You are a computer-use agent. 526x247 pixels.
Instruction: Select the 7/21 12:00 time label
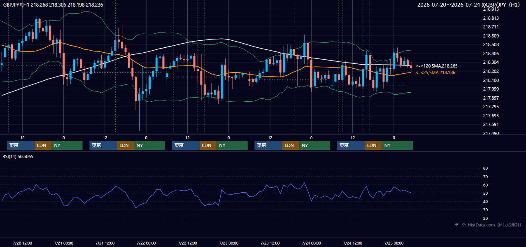(105, 243)
